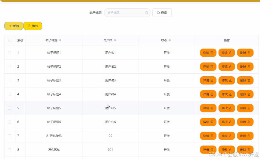Viewport: 260px width, 159px height.
Task: Tick the checkbox for row 4
Action: click(9, 94)
